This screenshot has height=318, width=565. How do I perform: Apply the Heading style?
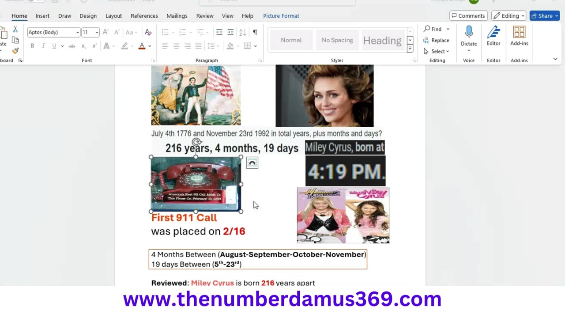pyautogui.click(x=382, y=40)
